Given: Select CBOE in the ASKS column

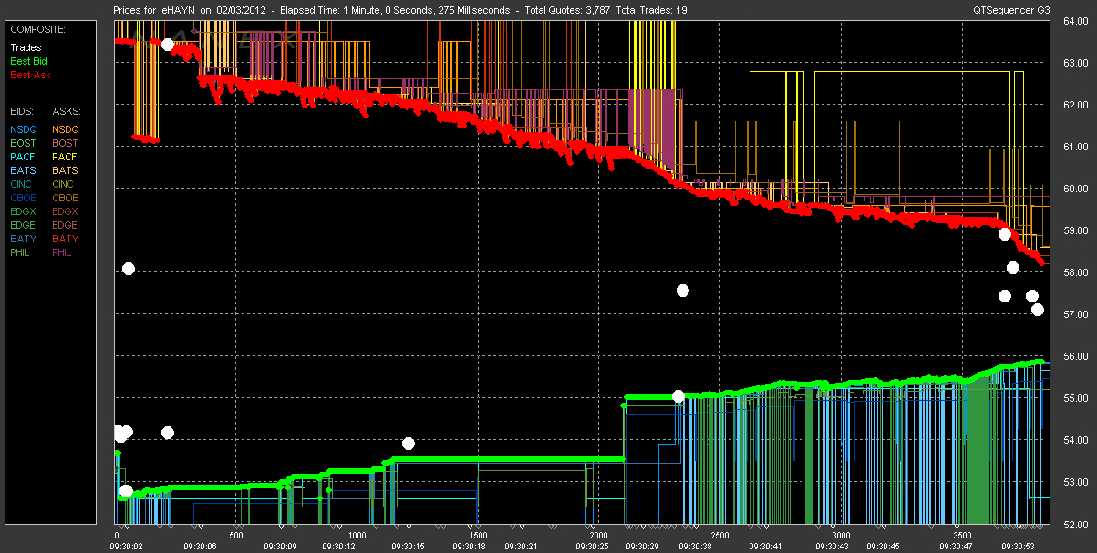Looking at the screenshot, I should (x=66, y=198).
